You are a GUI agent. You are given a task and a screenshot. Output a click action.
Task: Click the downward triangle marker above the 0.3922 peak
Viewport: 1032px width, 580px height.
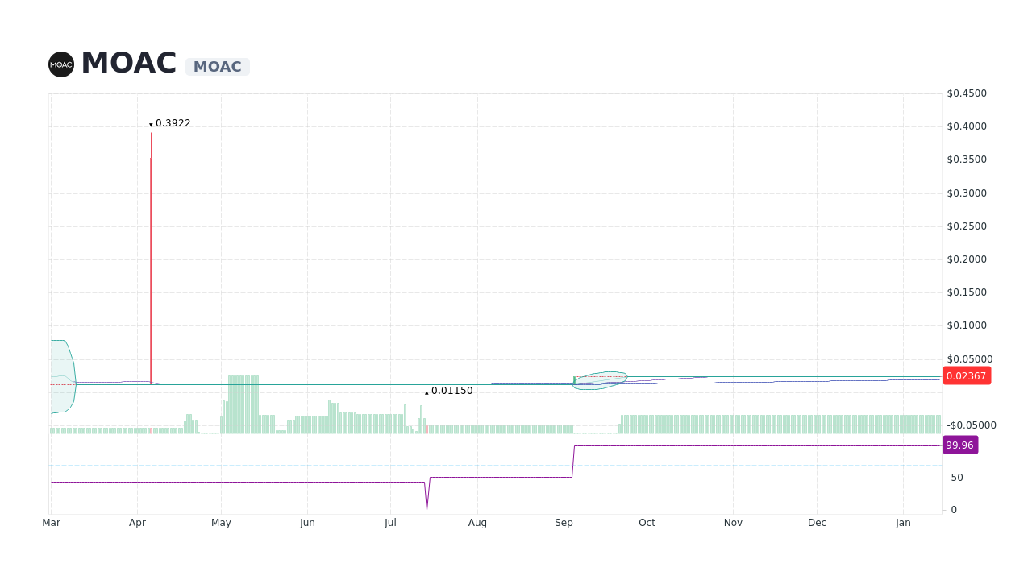(151, 124)
